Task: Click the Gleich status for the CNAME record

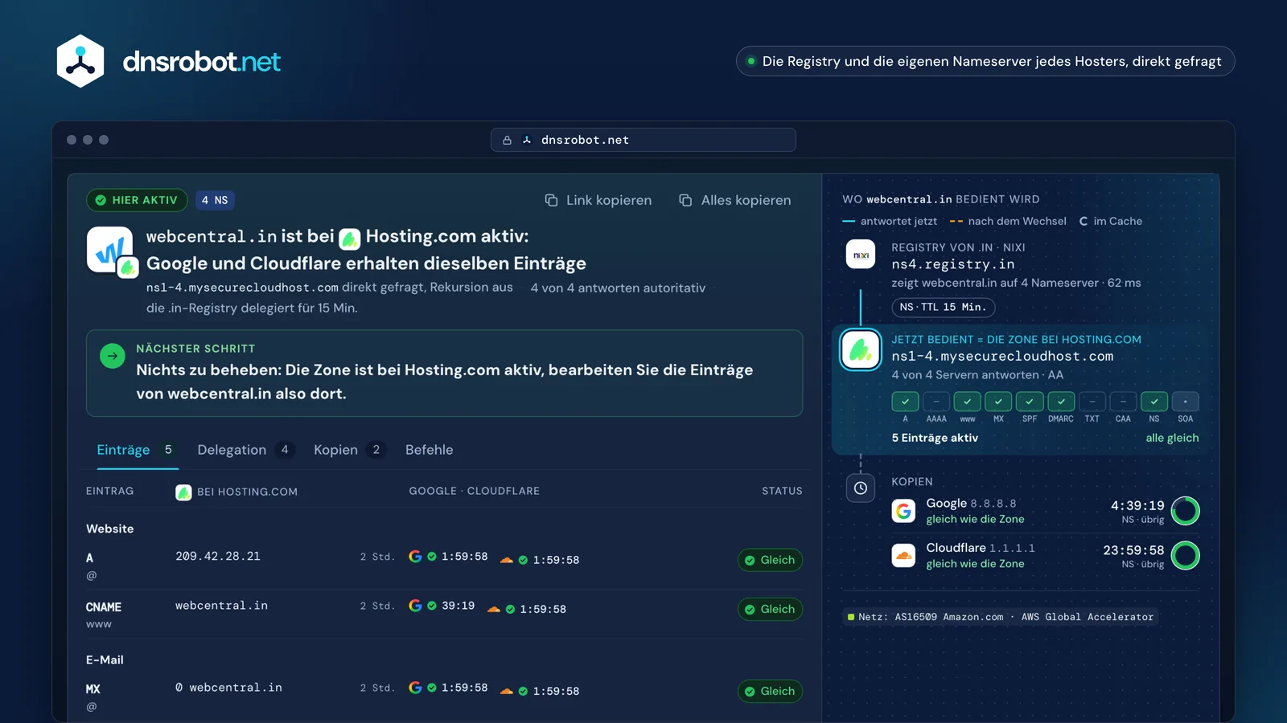Action: (770, 609)
